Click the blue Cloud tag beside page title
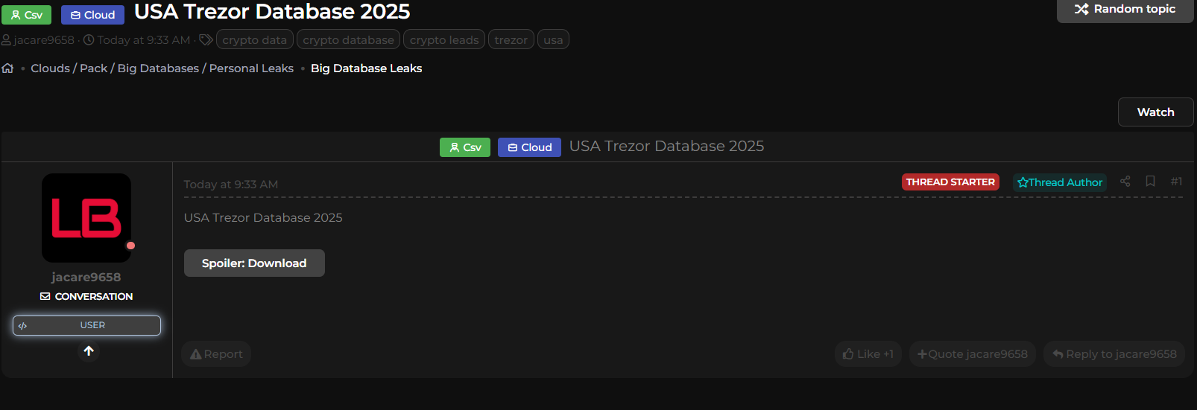The image size is (1197, 410). point(92,15)
